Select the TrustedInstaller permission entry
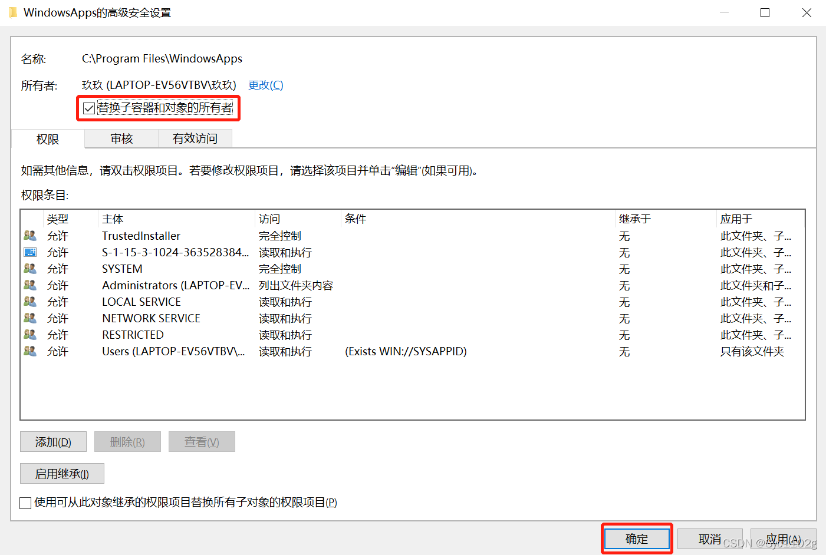Screen dimensions: 826x555 [413, 236]
